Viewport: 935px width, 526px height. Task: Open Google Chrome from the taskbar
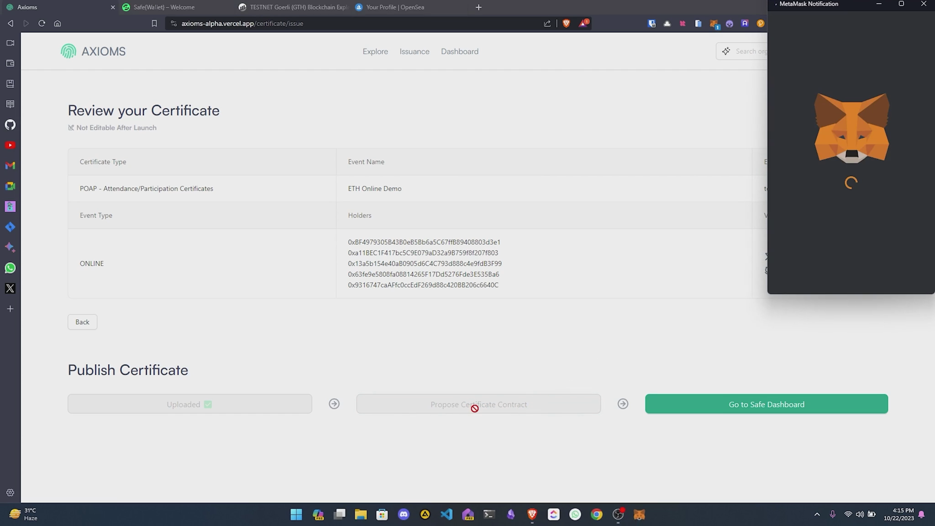tap(597, 515)
